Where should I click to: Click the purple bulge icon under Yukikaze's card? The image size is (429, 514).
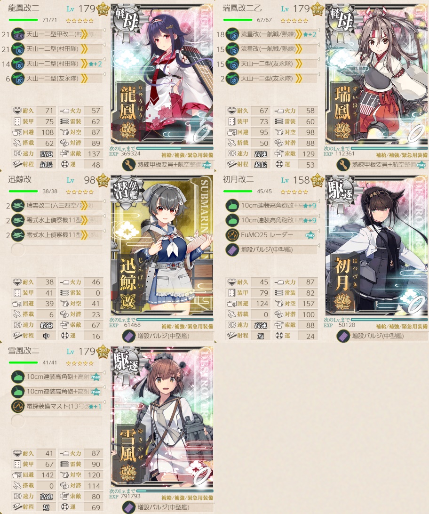129,507
